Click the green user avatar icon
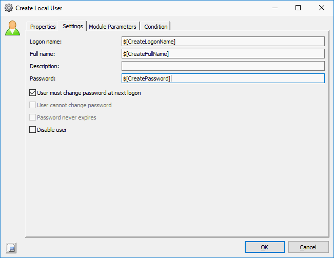Screen dimensions: 334x258 [12, 28]
